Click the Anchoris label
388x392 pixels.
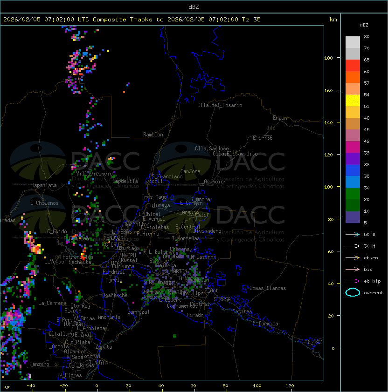(109, 317)
